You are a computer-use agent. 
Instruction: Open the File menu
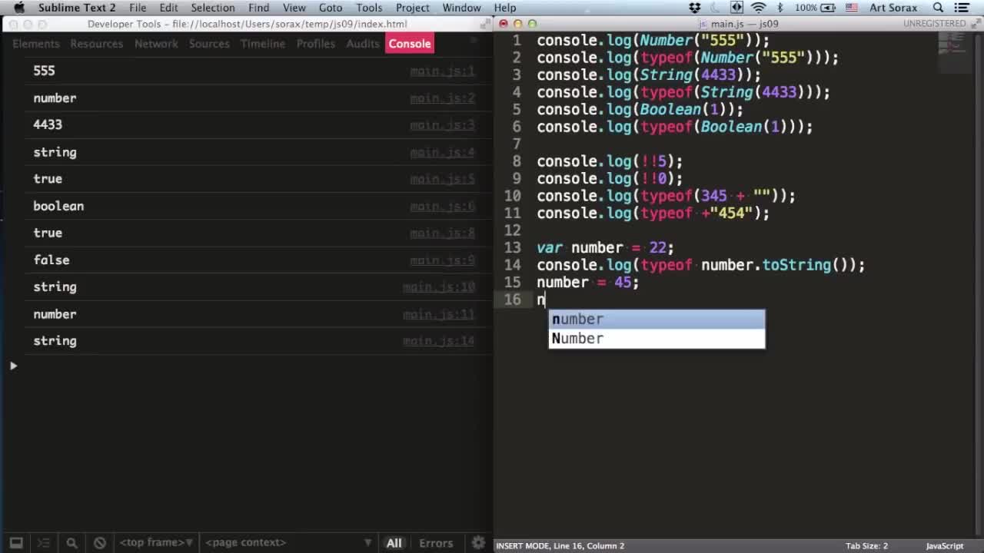[138, 8]
